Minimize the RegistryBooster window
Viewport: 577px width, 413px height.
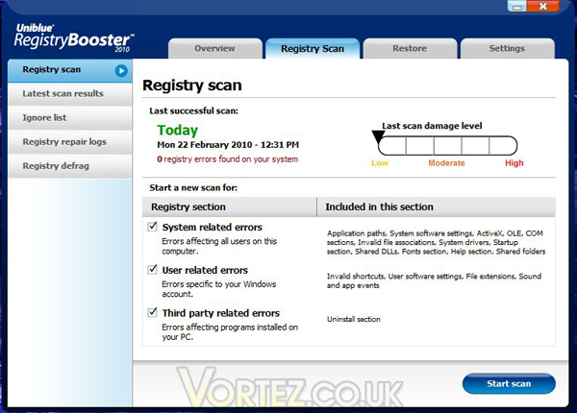point(517,6)
